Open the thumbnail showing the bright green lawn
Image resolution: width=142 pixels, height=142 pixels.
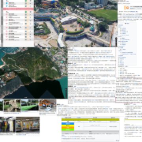click(x=30, y=105)
